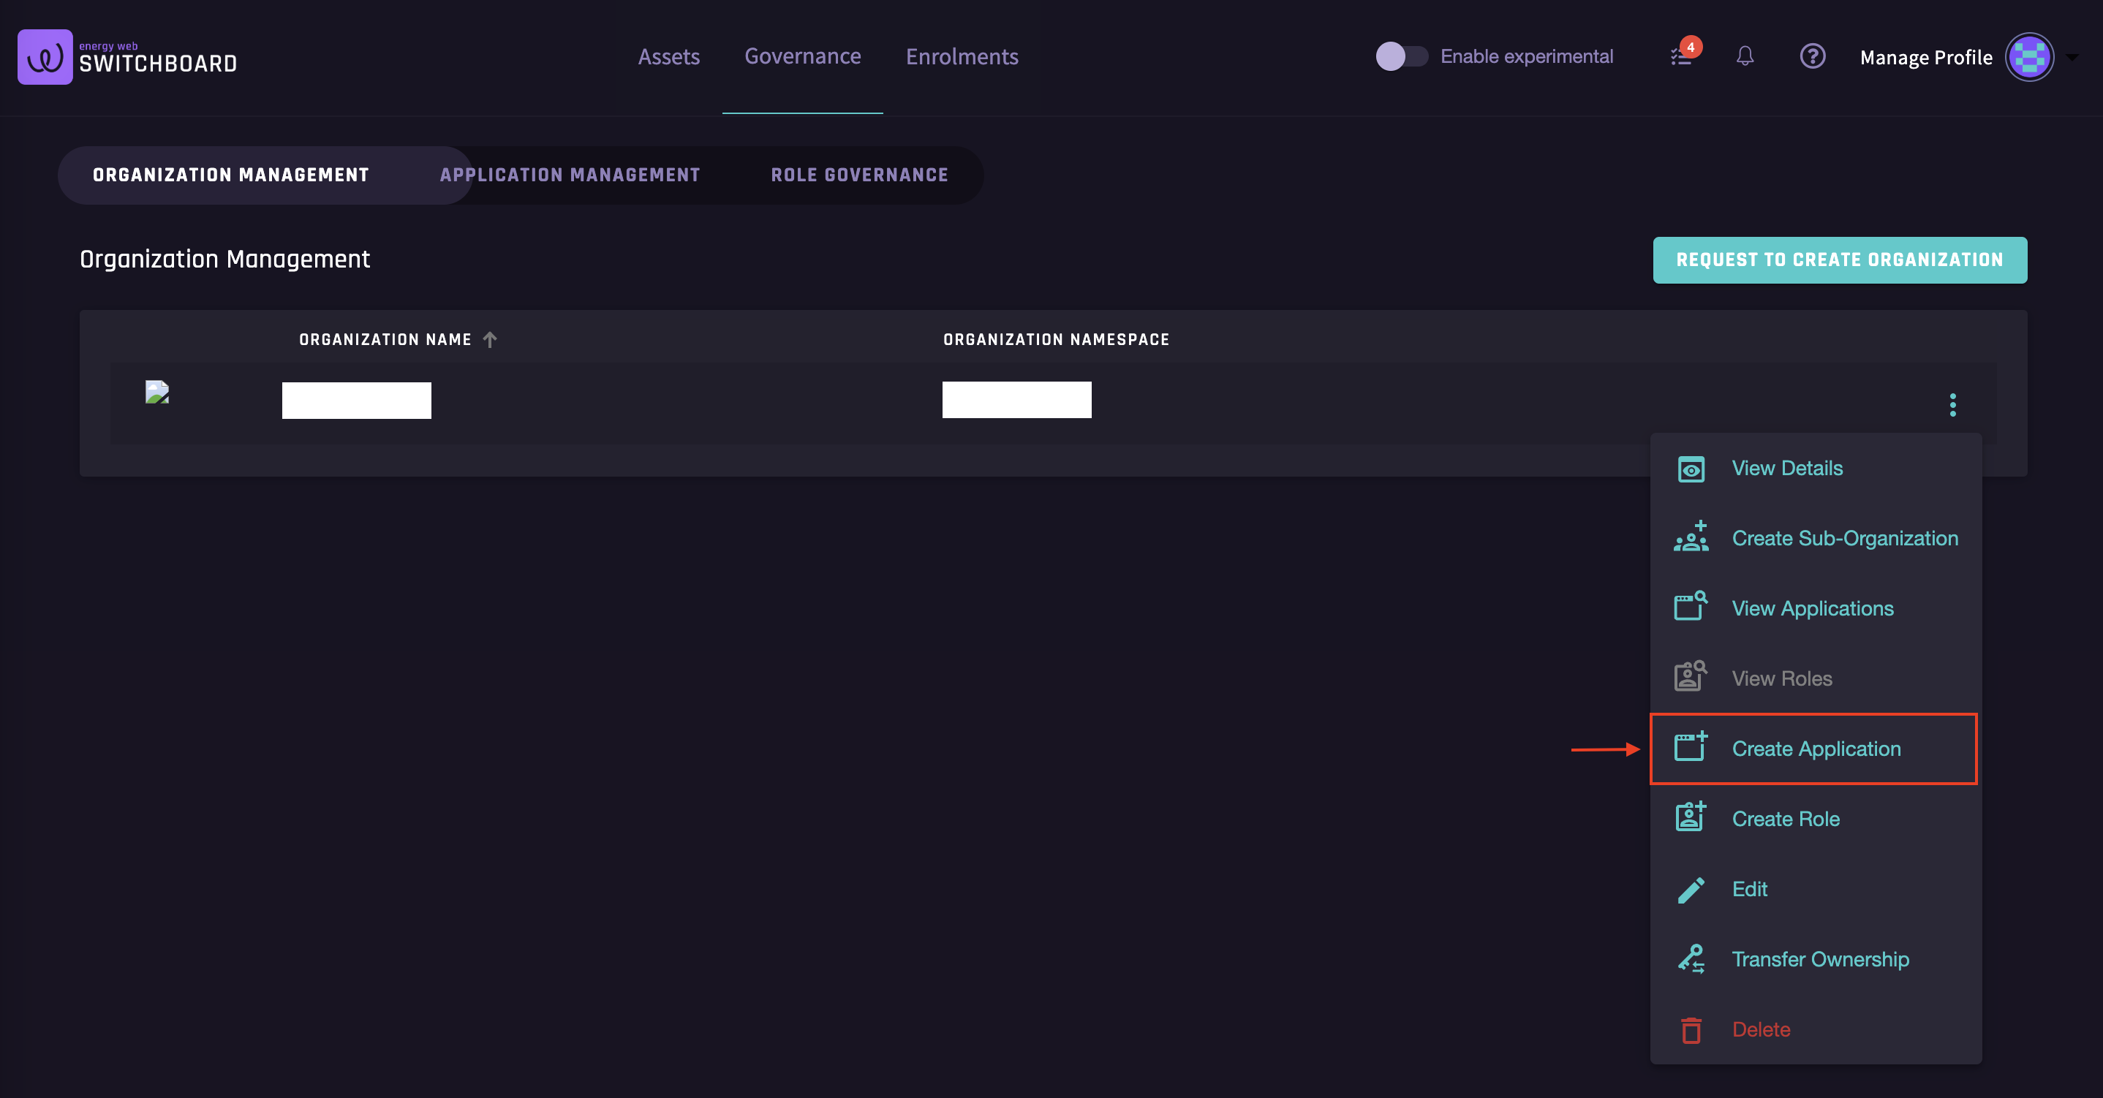
Task: Click the Create Sub-Organization people icon
Action: coord(1690,537)
